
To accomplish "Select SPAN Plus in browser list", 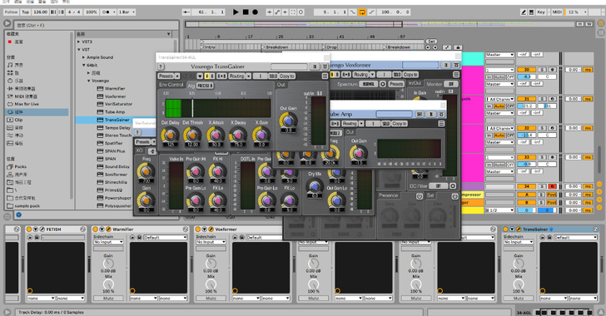I will [x=115, y=151].
